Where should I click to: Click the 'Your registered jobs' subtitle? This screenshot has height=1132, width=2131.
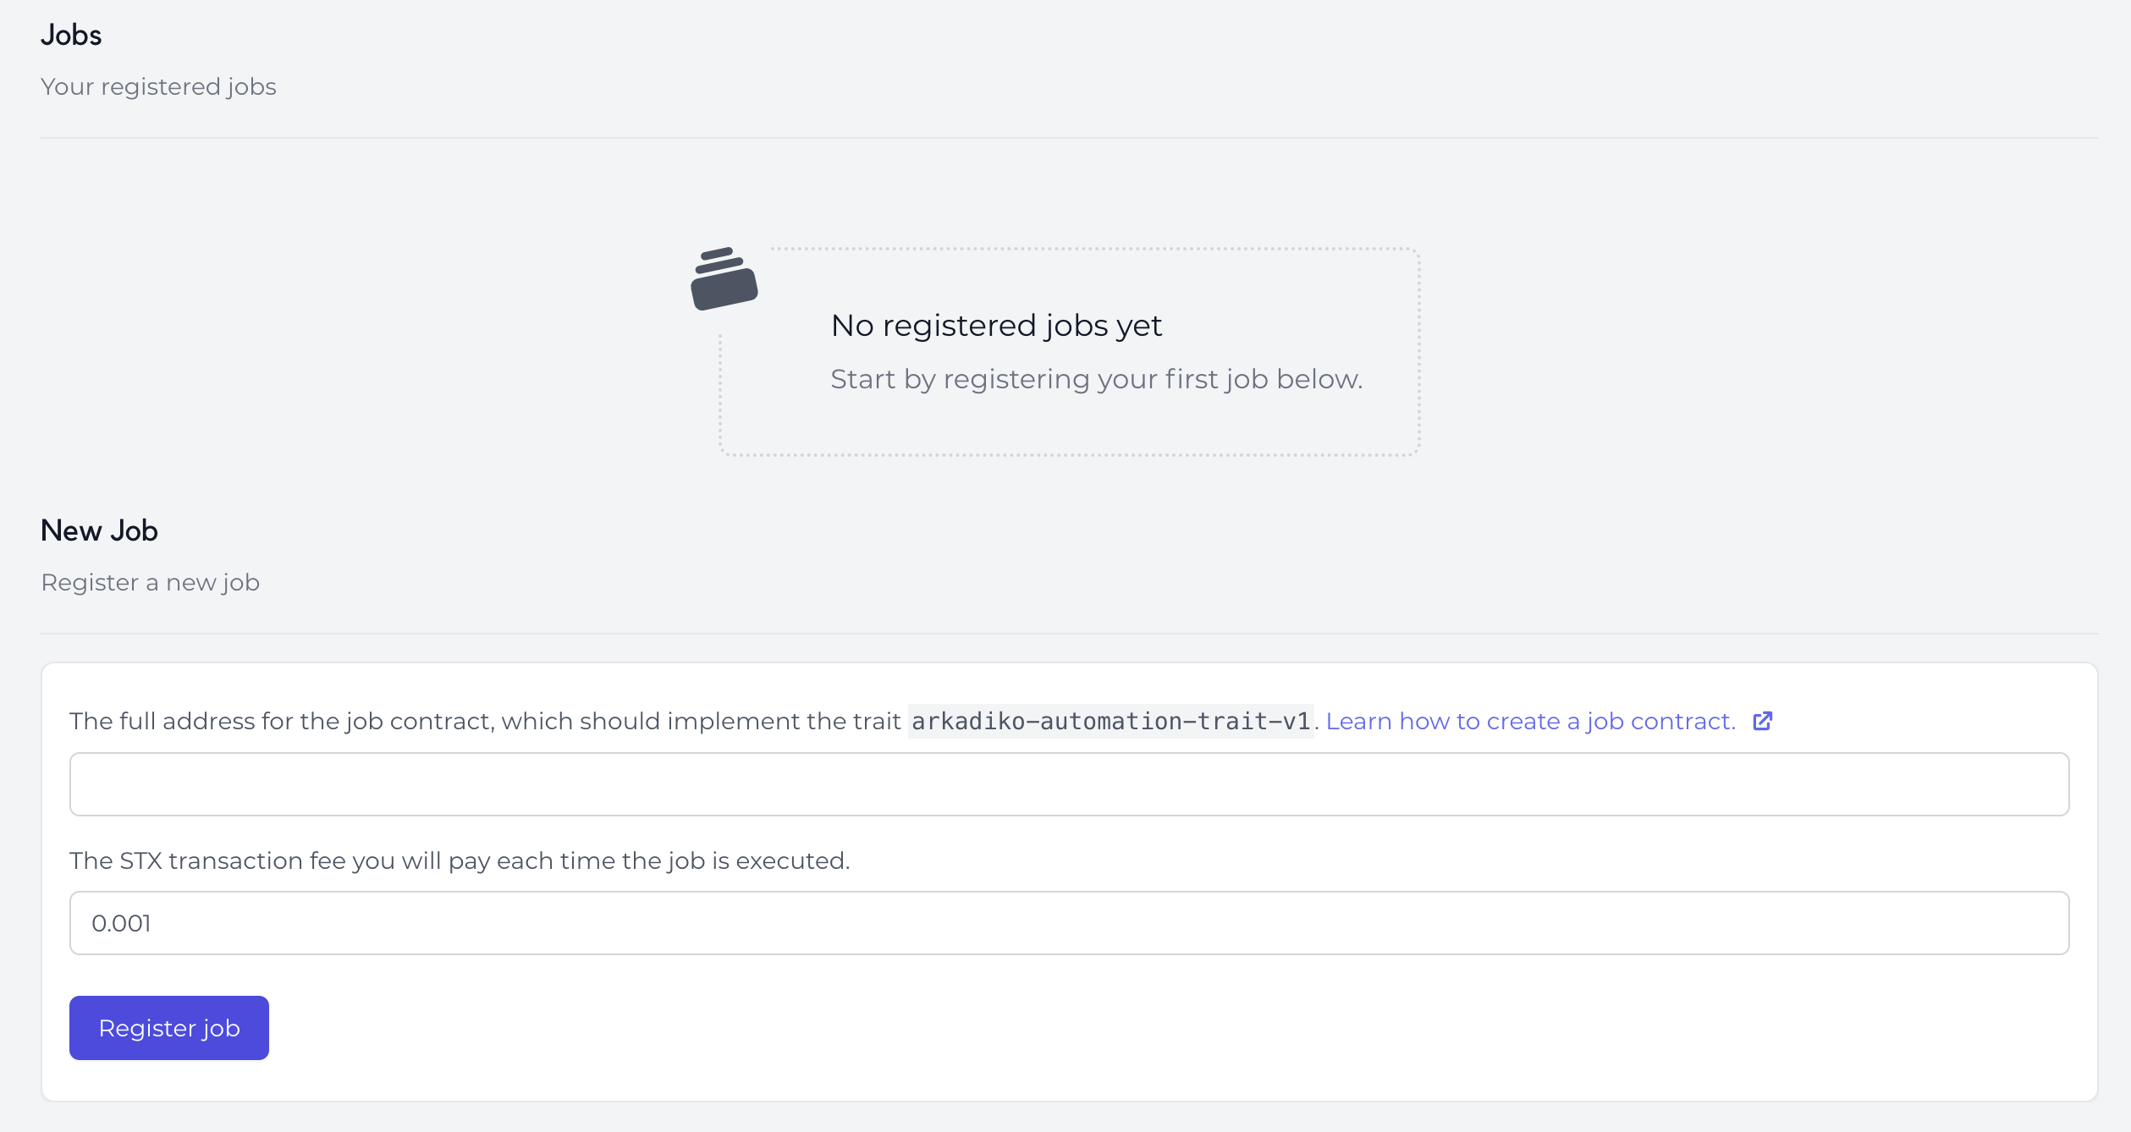158,86
